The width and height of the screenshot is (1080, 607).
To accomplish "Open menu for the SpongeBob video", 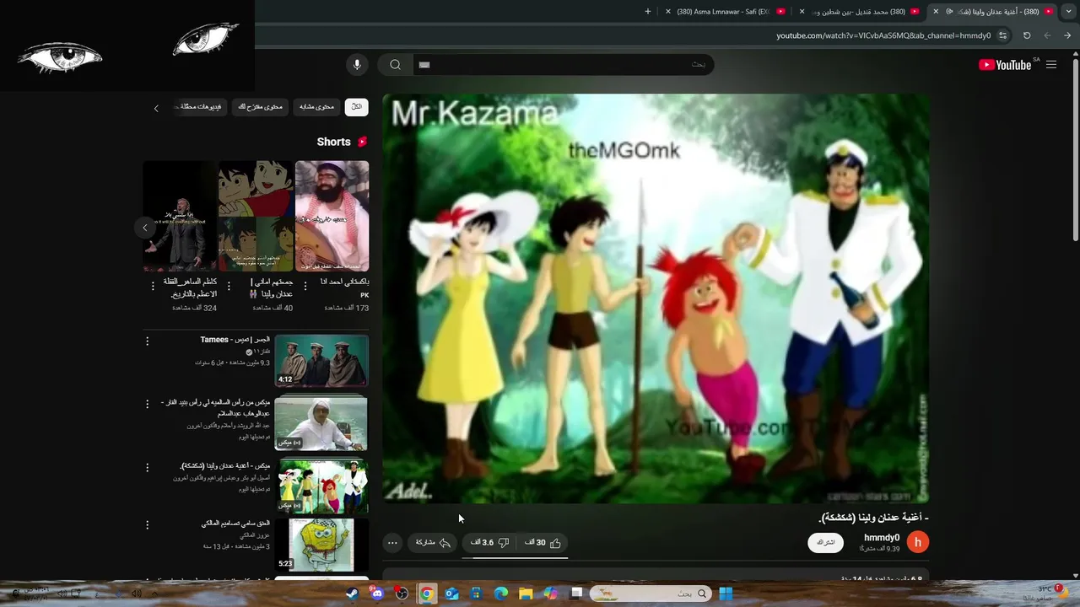I will pyautogui.click(x=147, y=525).
